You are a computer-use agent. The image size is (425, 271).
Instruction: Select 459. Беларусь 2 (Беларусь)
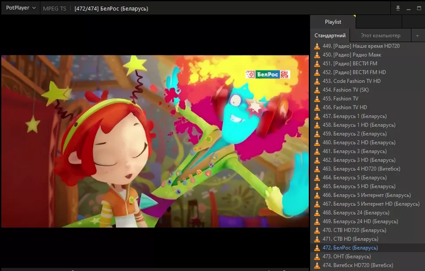point(368,134)
